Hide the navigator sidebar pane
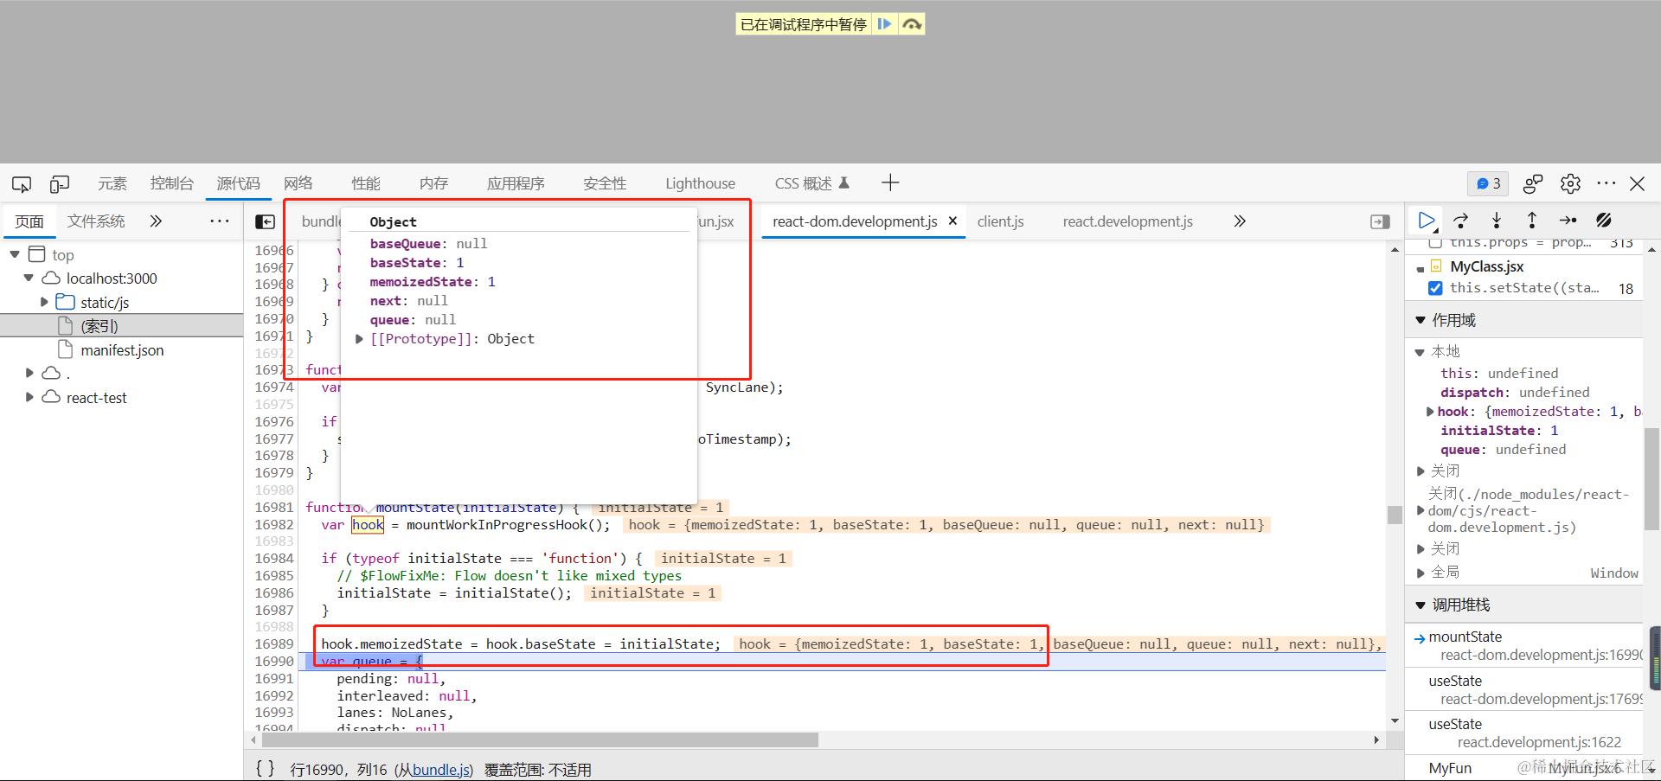The height and width of the screenshot is (781, 1661). point(265,221)
